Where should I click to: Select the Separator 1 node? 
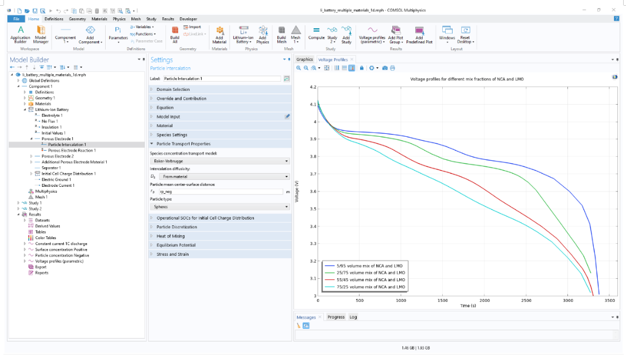pyautogui.click(x=51, y=168)
